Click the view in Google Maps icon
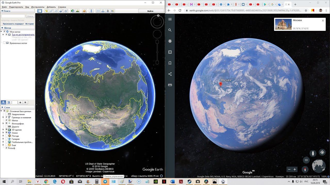The height and width of the screenshot is (185, 330). 112,11
